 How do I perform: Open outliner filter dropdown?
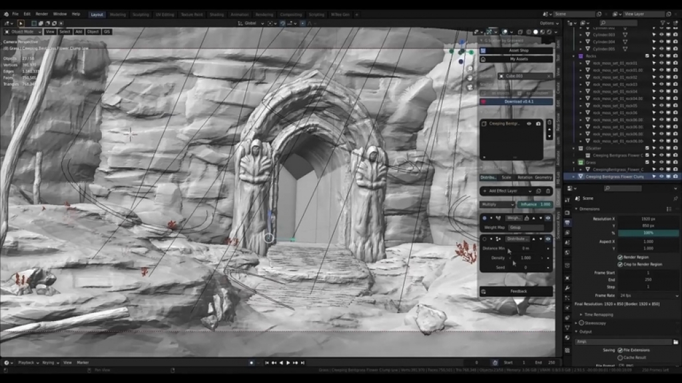[x=664, y=23]
